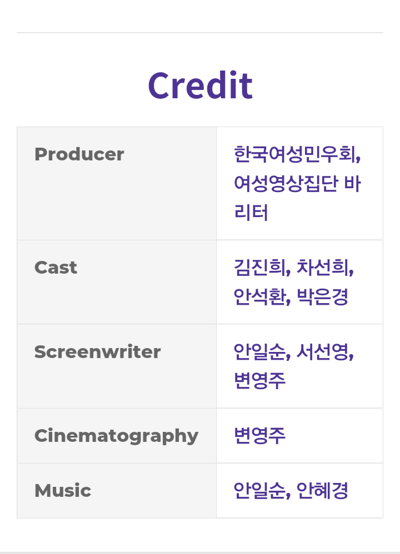This screenshot has width=400, height=554.
Task: Open the 여성영상집단 바리터 producer link
Action: coord(297,183)
